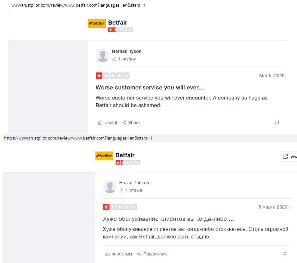The image size is (297, 263).
Task: Click the upper Betfair company title
Action: [x=117, y=23]
